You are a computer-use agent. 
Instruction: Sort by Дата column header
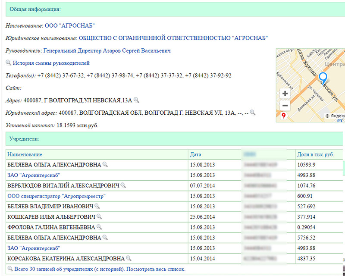[x=196, y=154]
